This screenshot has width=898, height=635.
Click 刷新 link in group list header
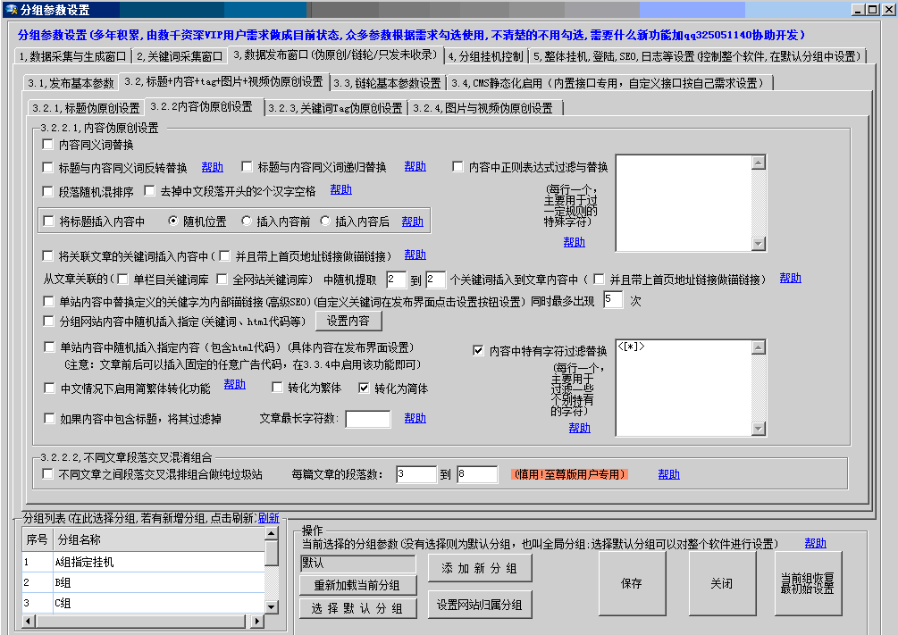268,518
